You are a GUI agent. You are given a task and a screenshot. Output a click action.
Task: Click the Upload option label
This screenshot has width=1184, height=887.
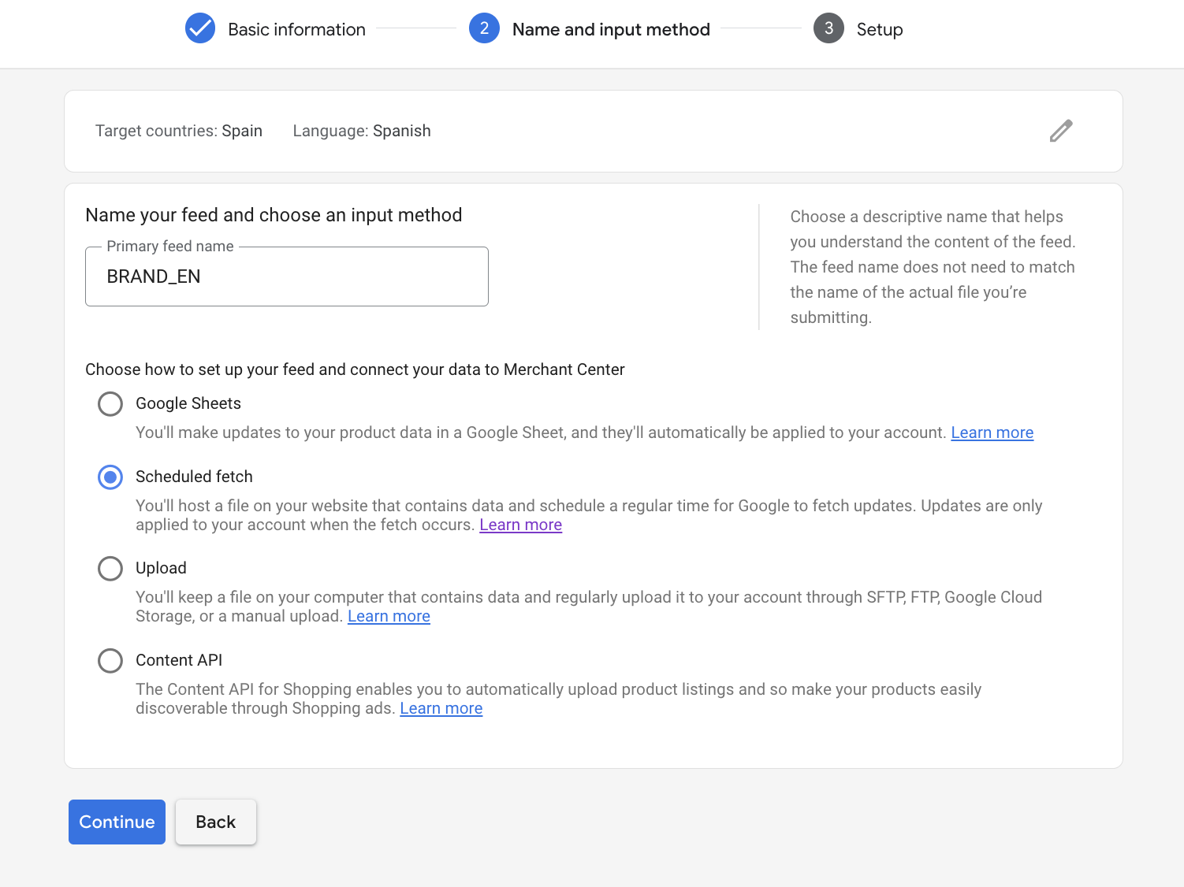(x=161, y=568)
